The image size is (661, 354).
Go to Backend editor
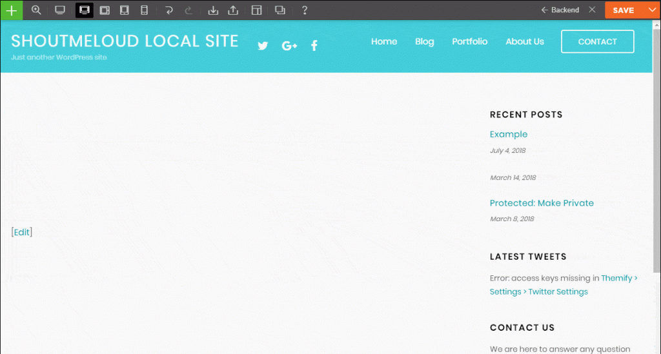coord(560,10)
